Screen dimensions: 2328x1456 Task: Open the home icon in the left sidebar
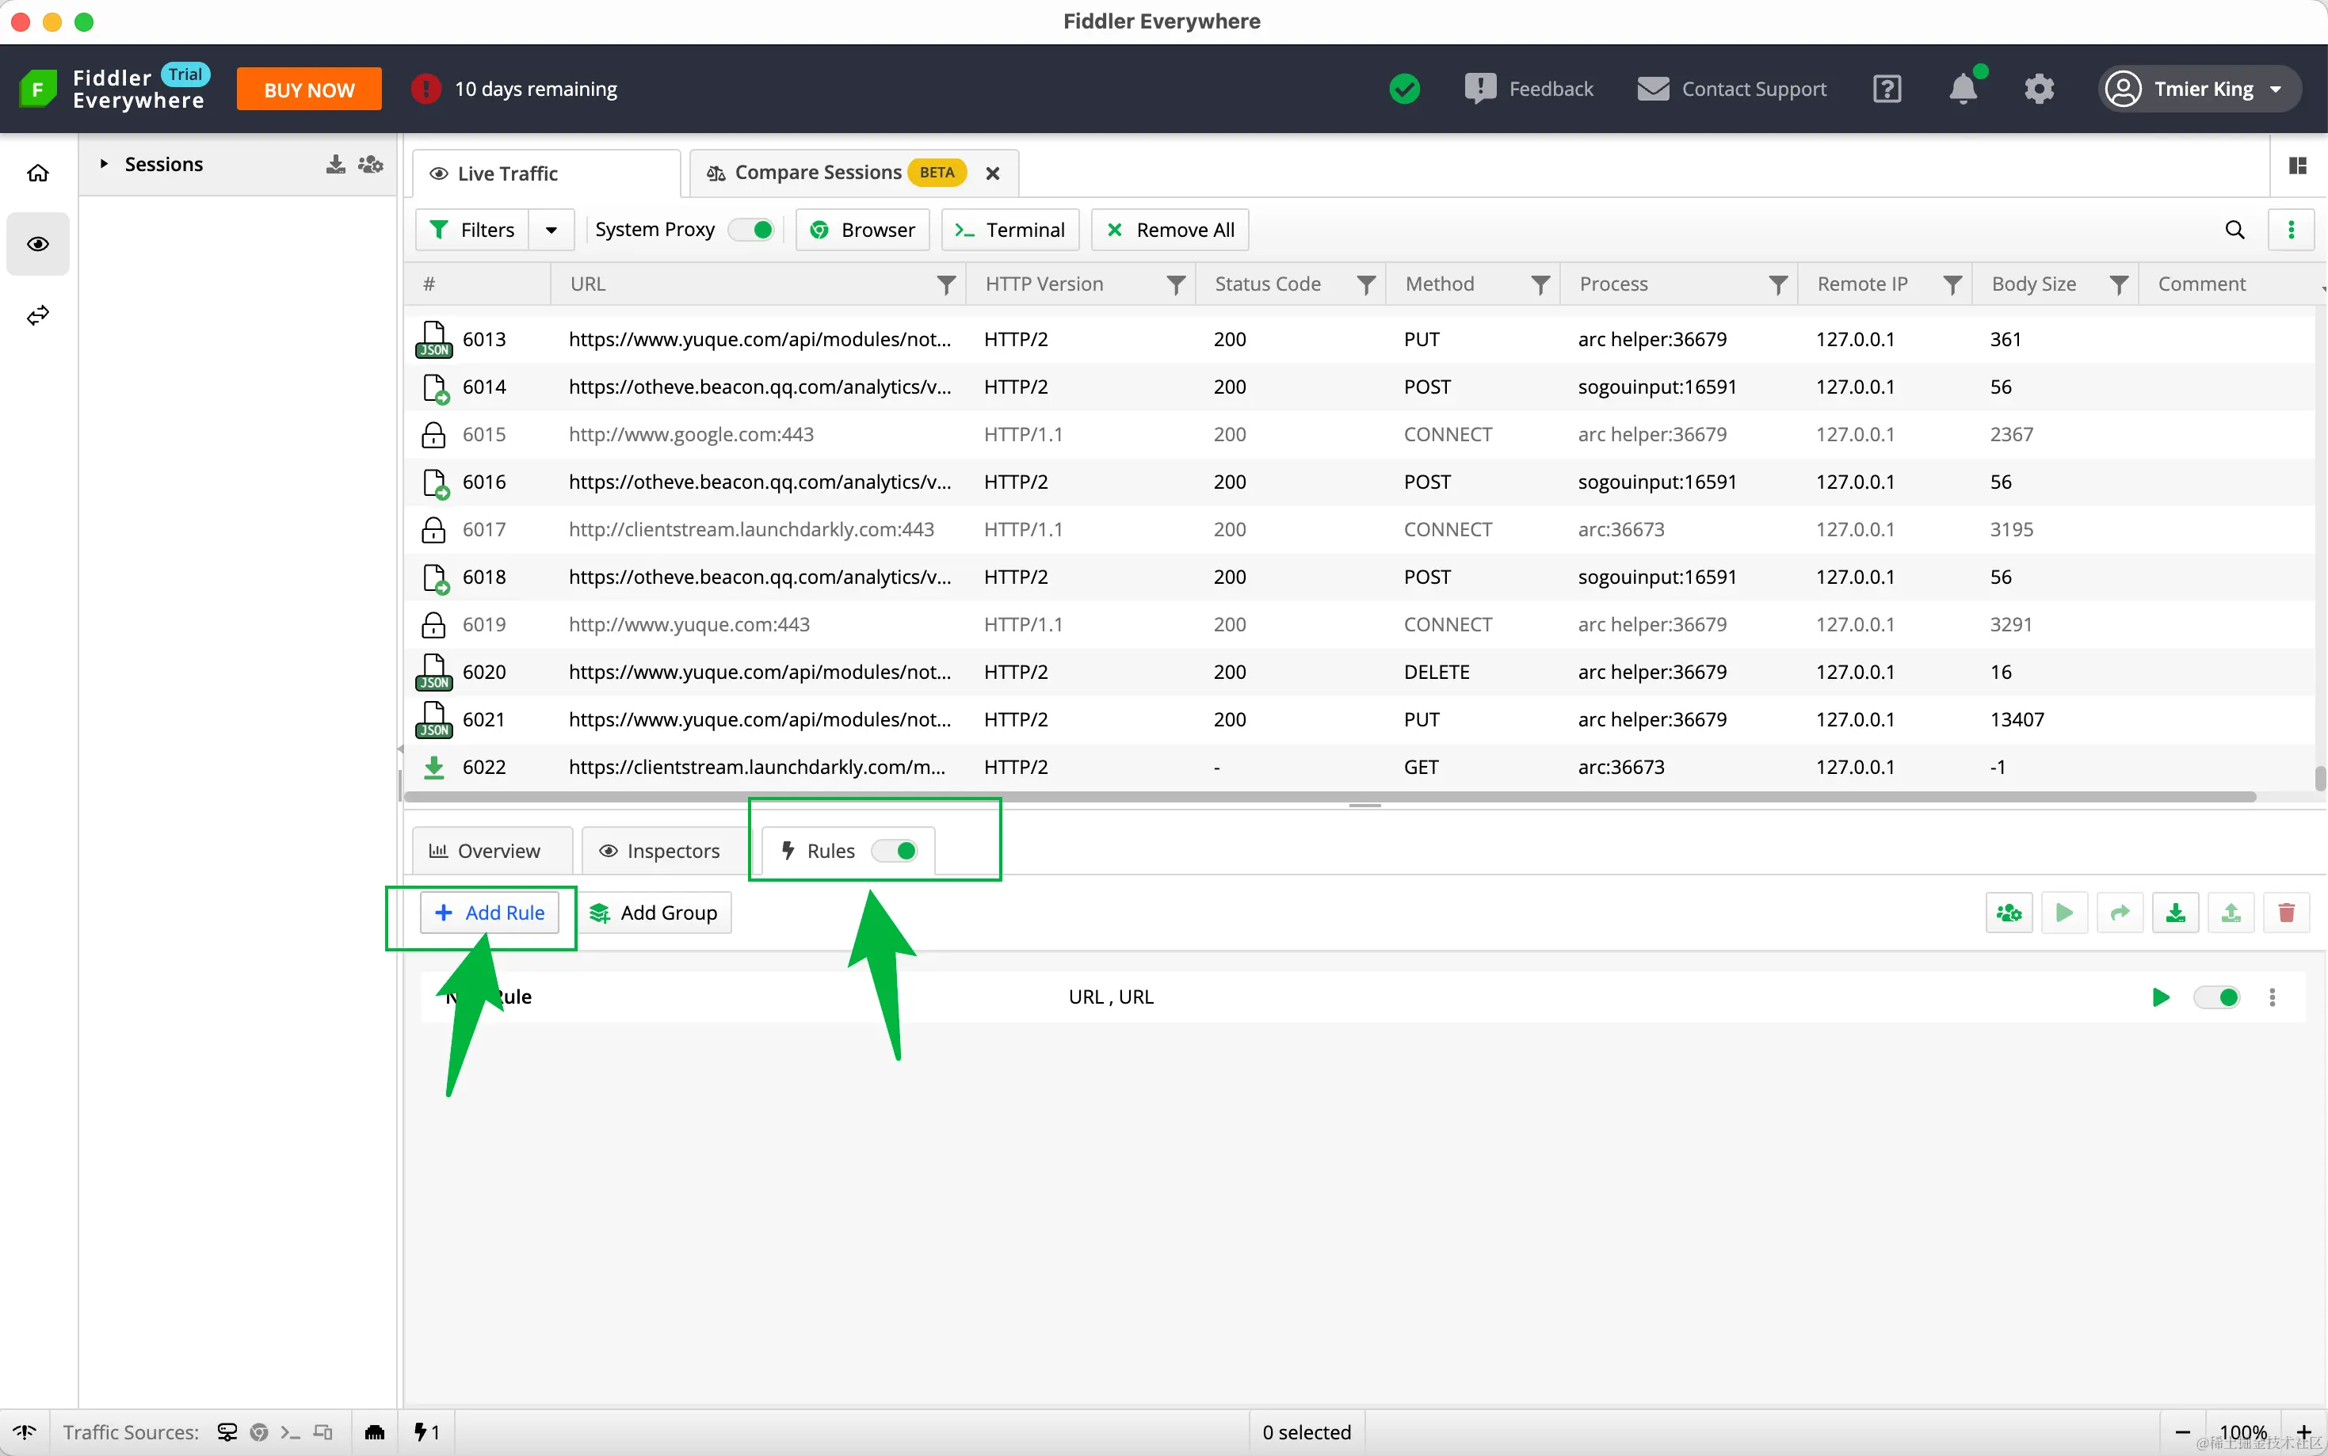[x=37, y=173]
